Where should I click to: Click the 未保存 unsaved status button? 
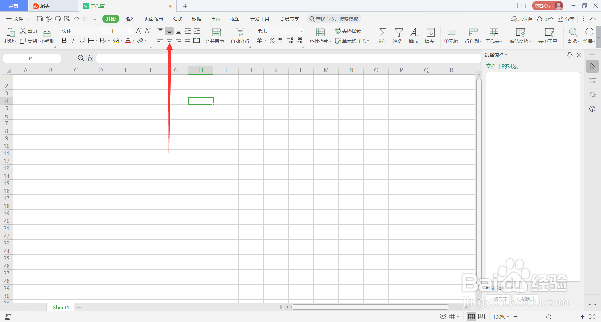pyautogui.click(x=521, y=19)
